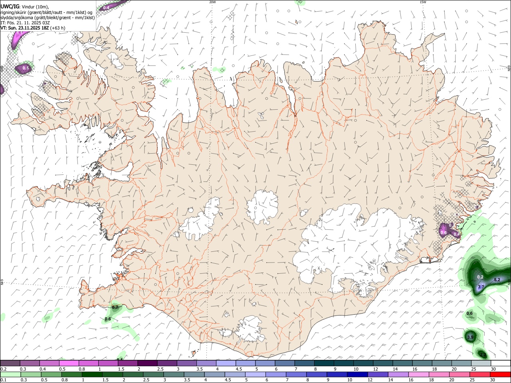Screen dimensions: 511x383
Task: Select the bright pink 0.5 swatch in the snow scale
Action: [x=69, y=363]
